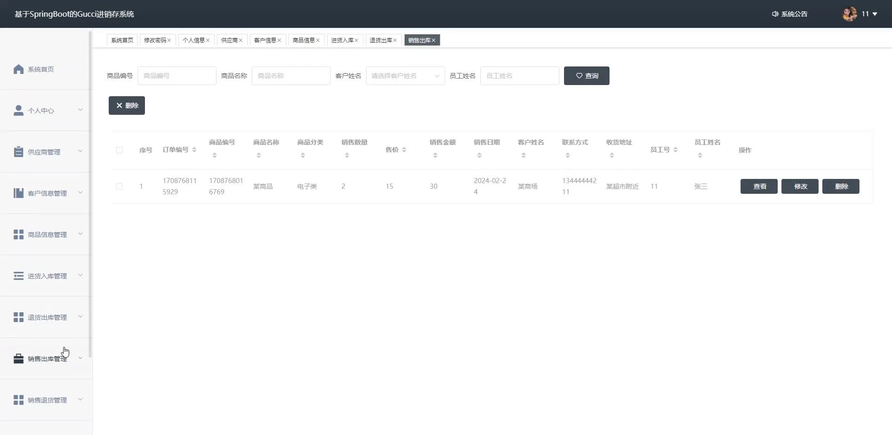Close the 修改密码 tab

coord(169,40)
